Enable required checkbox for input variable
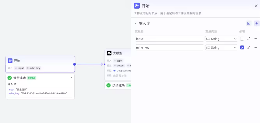Viewport: 260px width, 123px height. coord(242,39)
